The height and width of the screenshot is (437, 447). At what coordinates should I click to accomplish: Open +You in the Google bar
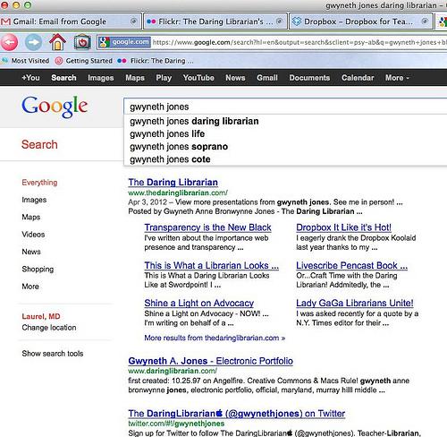click(30, 78)
